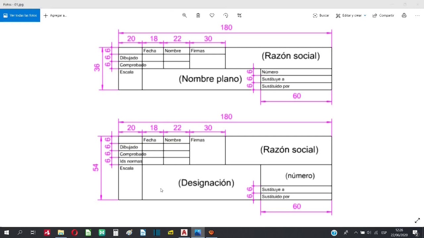Click the dimension '54' label
Viewport: 424px width, 238px height.
point(96,168)
